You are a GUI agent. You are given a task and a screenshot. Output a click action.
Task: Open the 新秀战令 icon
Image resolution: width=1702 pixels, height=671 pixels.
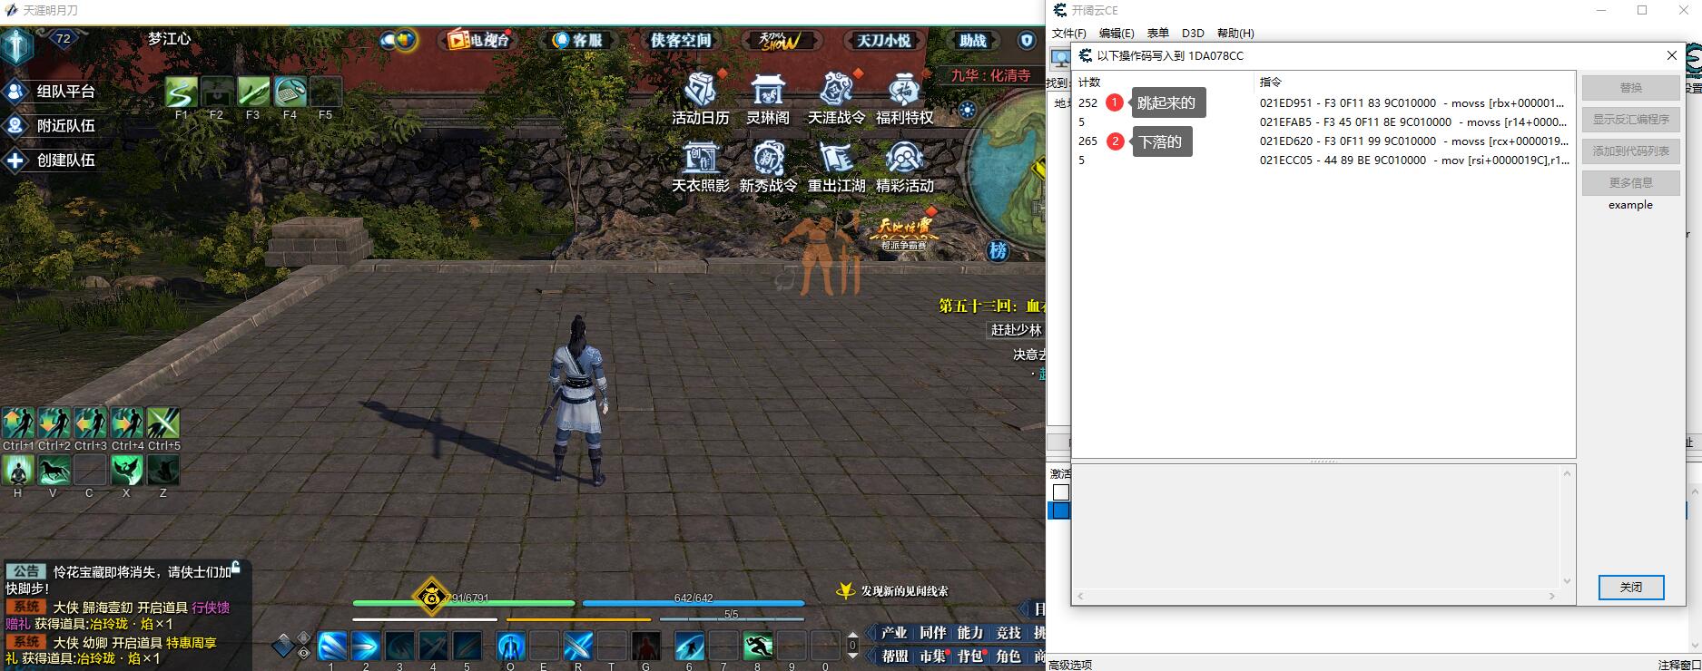768,160
